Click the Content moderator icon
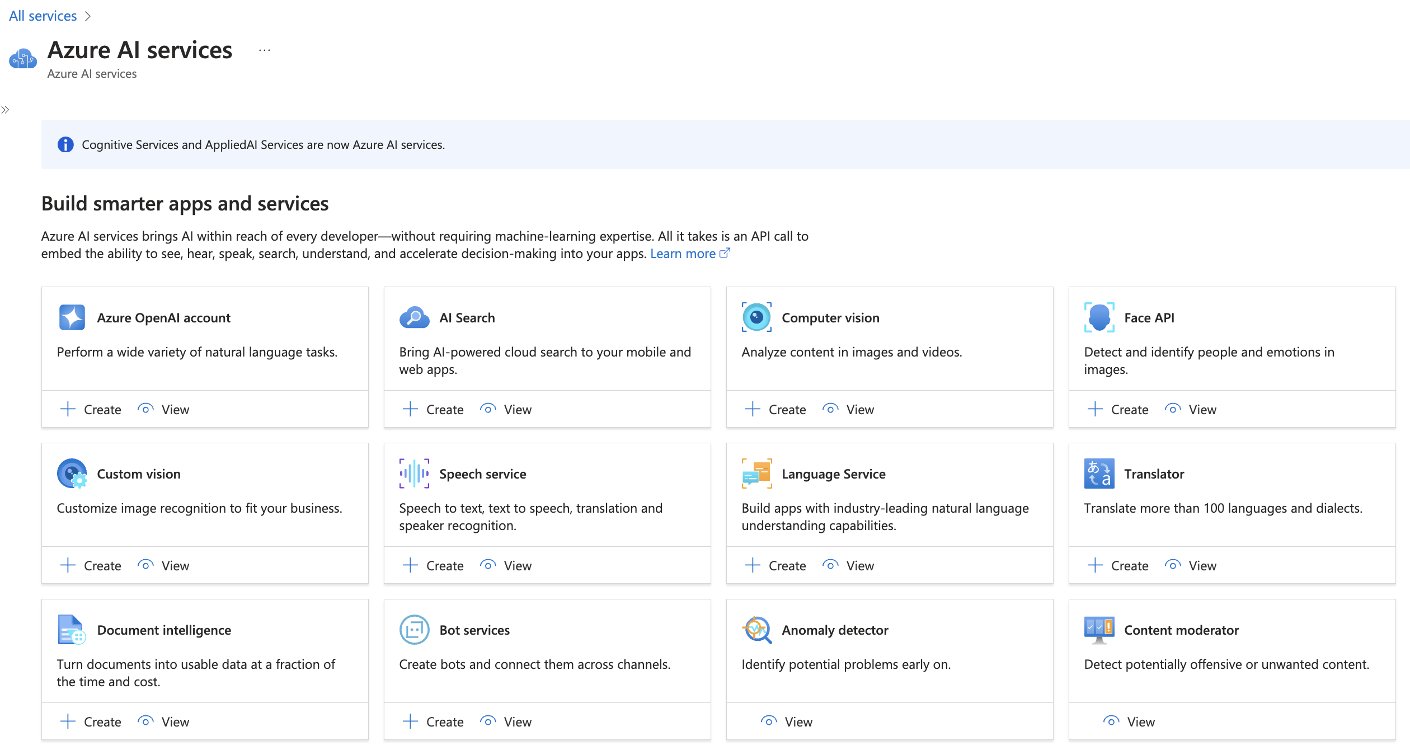Image resolution: width=1410 pixels, height=750 pixels. 1099,630
